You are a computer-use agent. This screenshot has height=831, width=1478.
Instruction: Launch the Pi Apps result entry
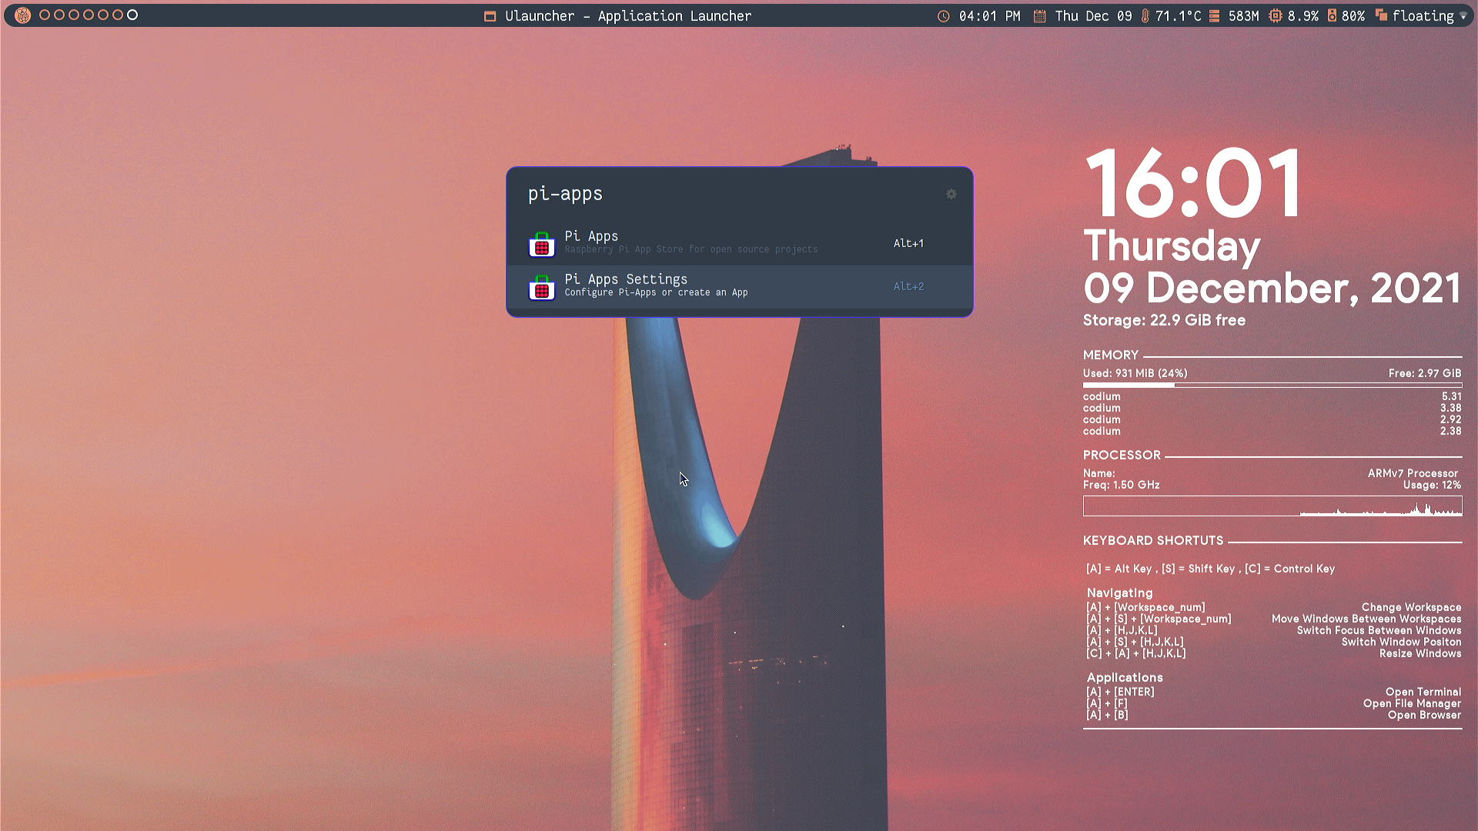pos(693,242)
